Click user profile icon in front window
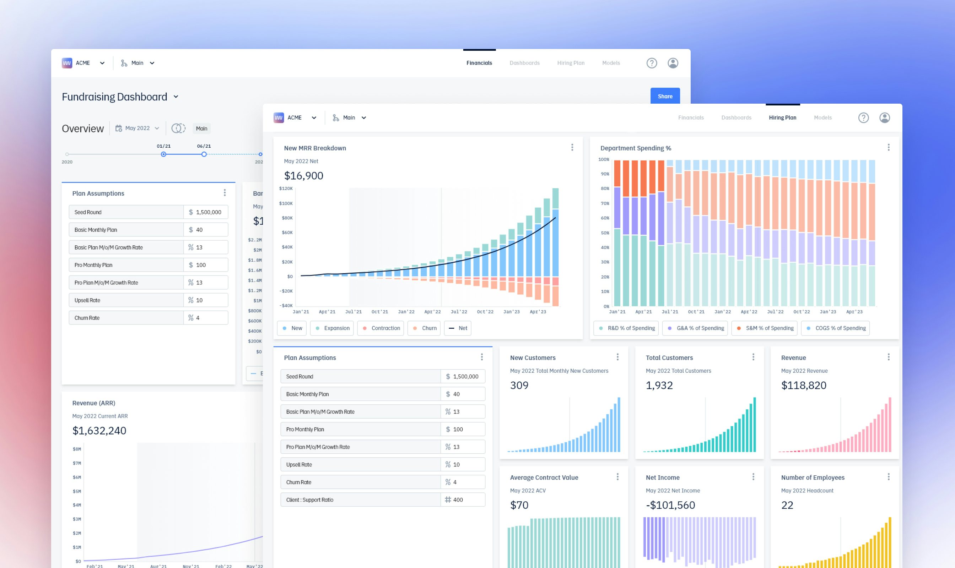The image size is (955, 568). click(885, 118)
